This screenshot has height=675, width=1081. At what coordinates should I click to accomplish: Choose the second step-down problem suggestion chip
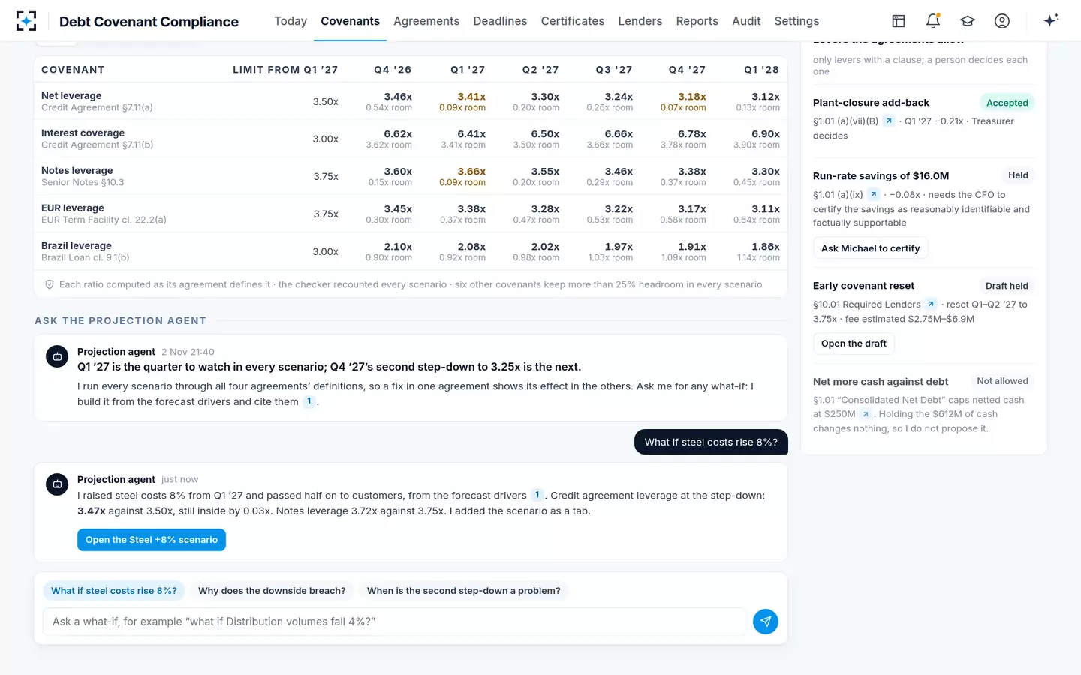[464, 591]
